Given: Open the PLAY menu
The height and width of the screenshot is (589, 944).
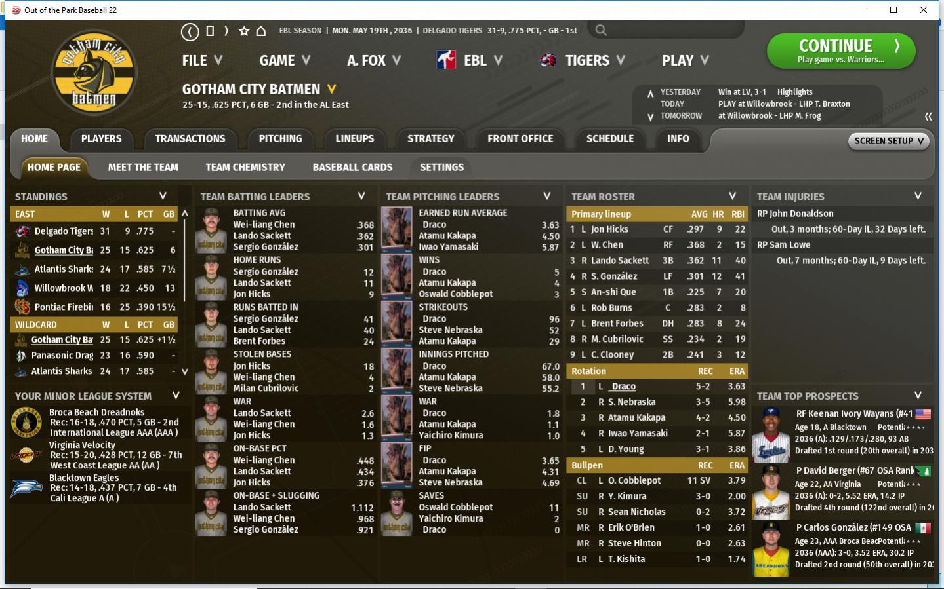Looking at the screenshot, I should (x=686, y=60).
